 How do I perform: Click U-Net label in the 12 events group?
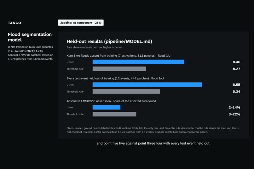pos(70,85)
